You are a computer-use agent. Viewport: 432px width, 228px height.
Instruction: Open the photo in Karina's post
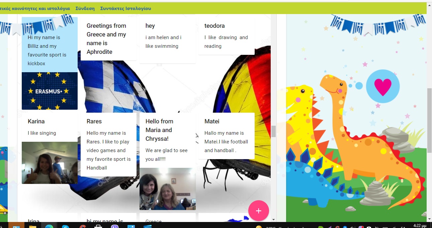[50, 163]
